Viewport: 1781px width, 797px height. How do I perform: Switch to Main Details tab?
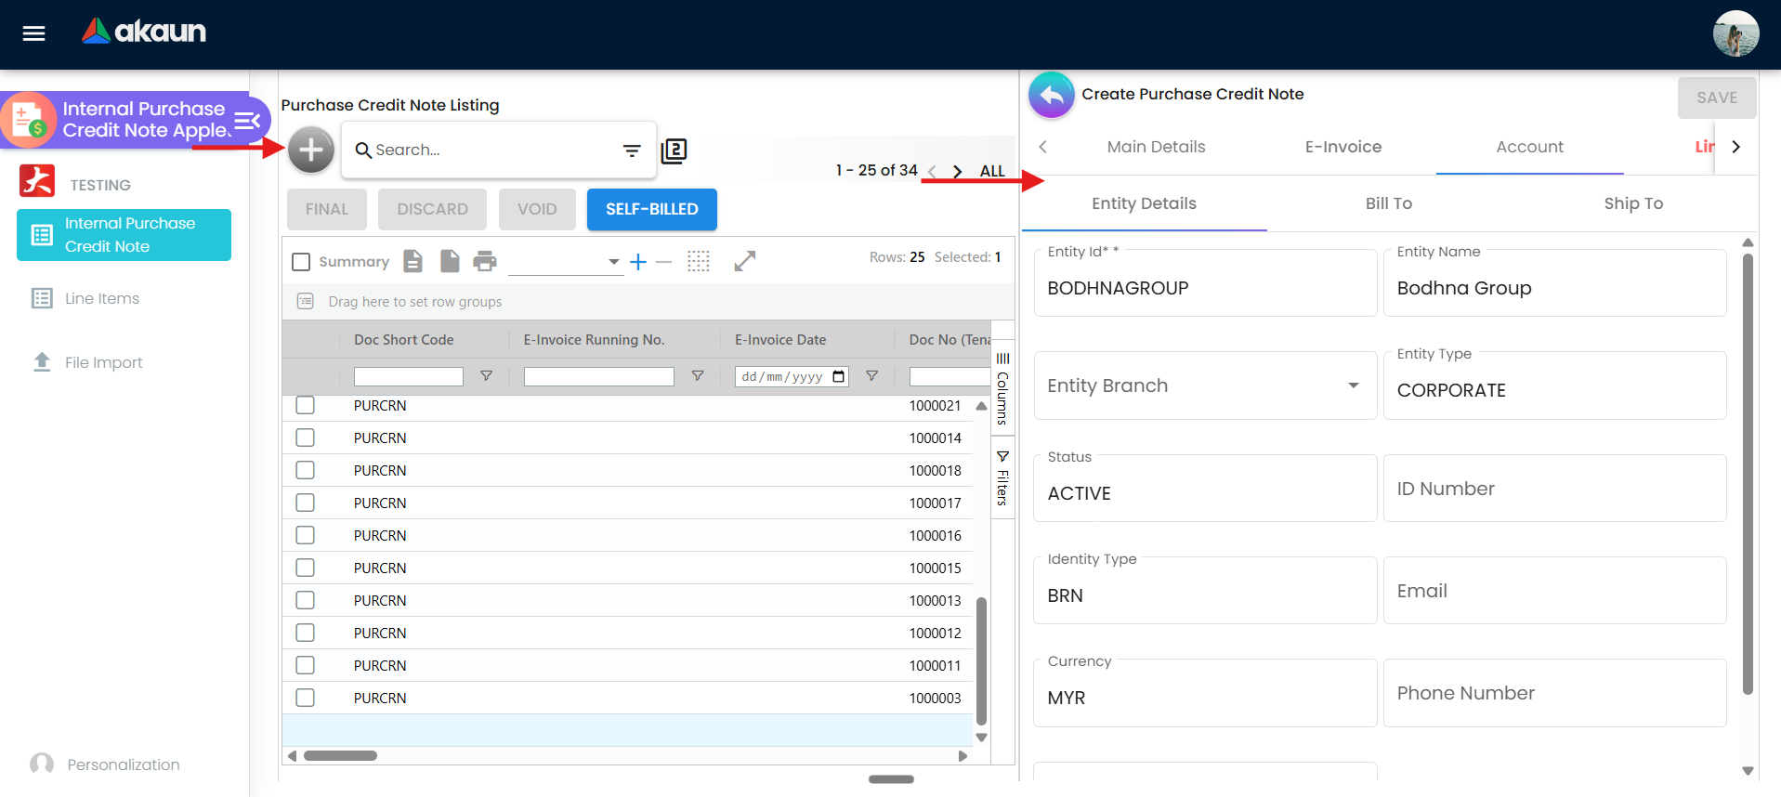pyautogui.click(x=1156, y=147)
